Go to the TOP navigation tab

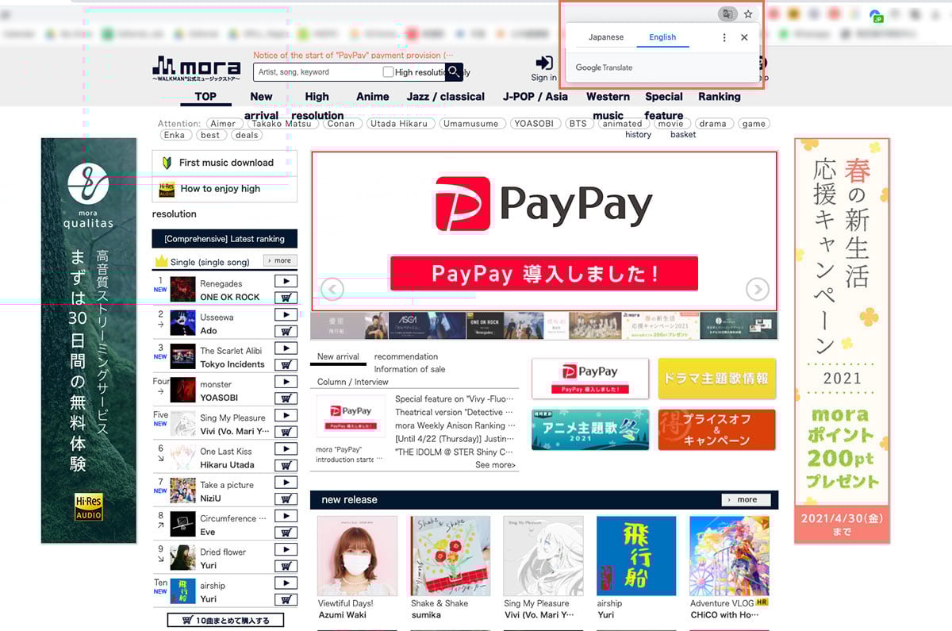pos(205,97)
